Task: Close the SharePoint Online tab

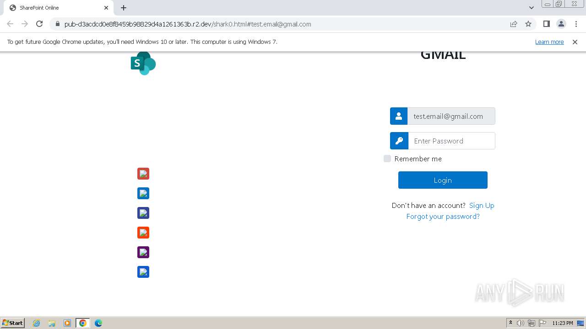Action: tap(106, 8)
